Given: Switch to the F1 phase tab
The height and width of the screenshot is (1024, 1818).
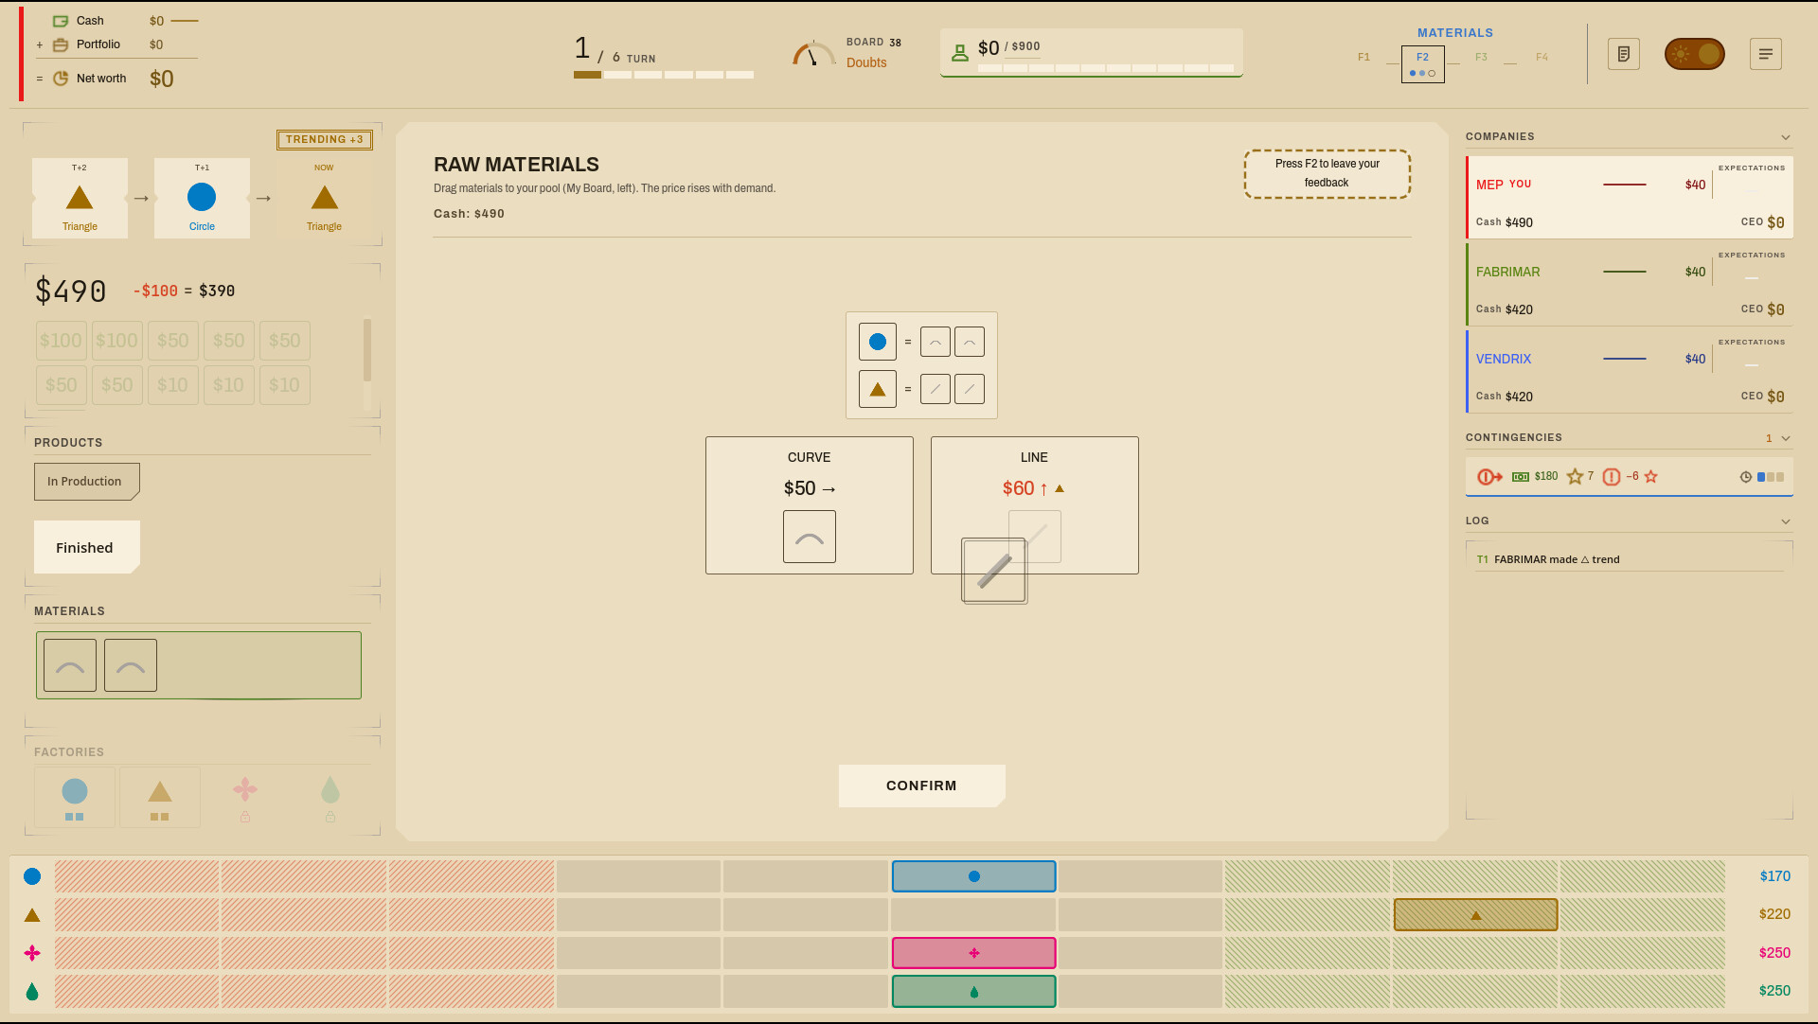Looking at the screenshot, I should tap(1363, 58).
